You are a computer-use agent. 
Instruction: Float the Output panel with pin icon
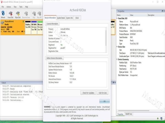(x=113, y=83)
